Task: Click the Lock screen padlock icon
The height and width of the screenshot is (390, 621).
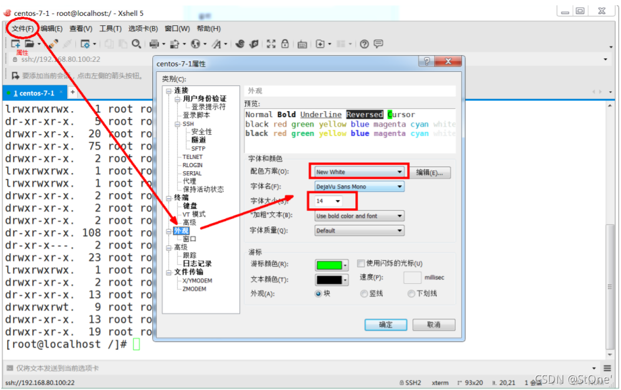Action: click(285, 44)
